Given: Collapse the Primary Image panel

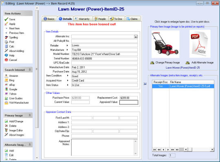Looking at the screenshot, I should click(30, 115).
